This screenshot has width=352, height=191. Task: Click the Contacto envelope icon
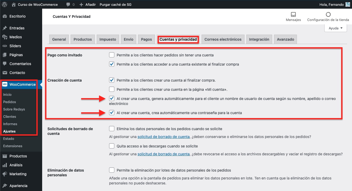tap(5, 73)
